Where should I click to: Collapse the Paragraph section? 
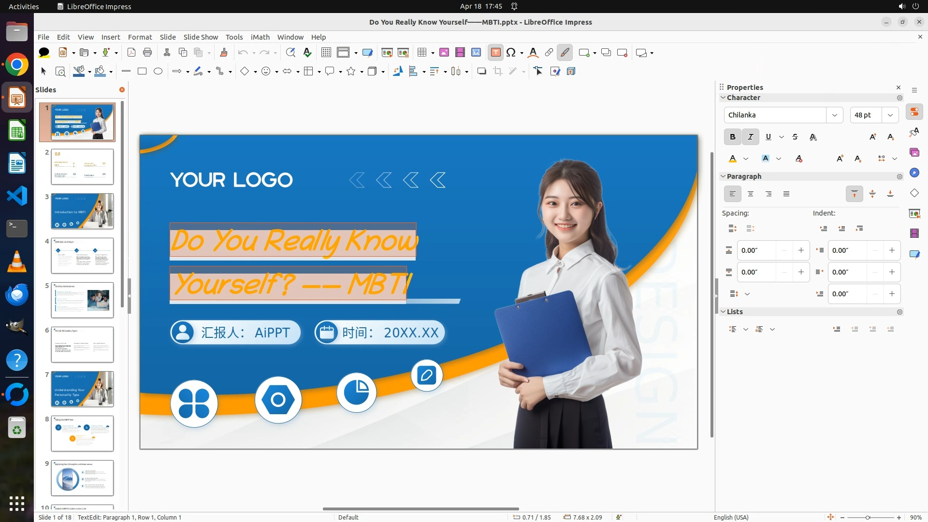click(723, 176)
